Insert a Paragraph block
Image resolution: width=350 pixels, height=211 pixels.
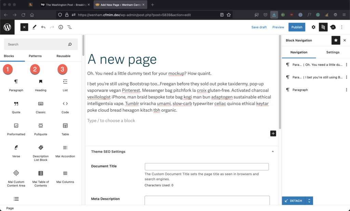[16, 85]
